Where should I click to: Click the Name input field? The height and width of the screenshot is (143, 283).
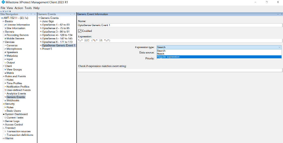click(x=180, y=25)
